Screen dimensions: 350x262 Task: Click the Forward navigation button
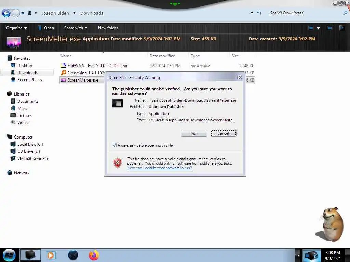point(16,13)
